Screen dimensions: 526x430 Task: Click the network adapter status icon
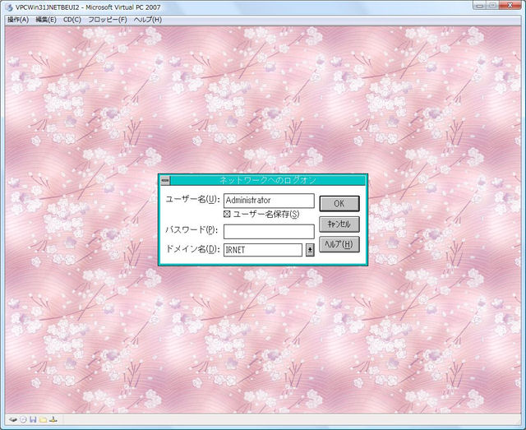click(x=53, y=419)
